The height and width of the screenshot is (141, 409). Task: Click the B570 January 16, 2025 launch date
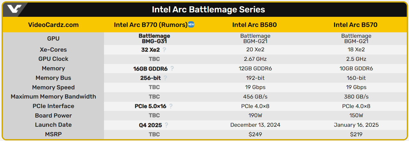point(356,125)
